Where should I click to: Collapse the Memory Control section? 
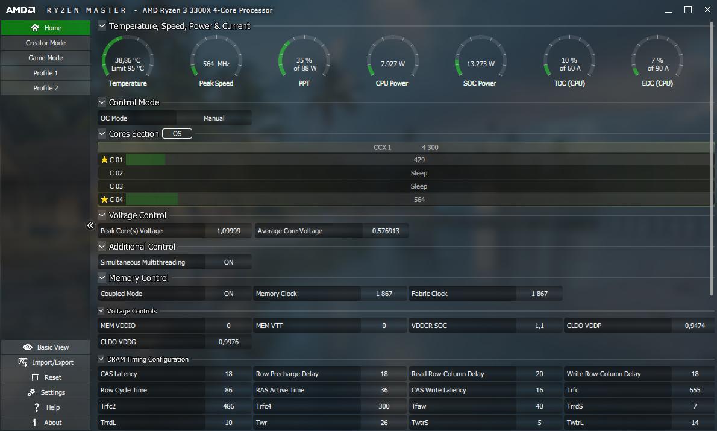point(102,277)
